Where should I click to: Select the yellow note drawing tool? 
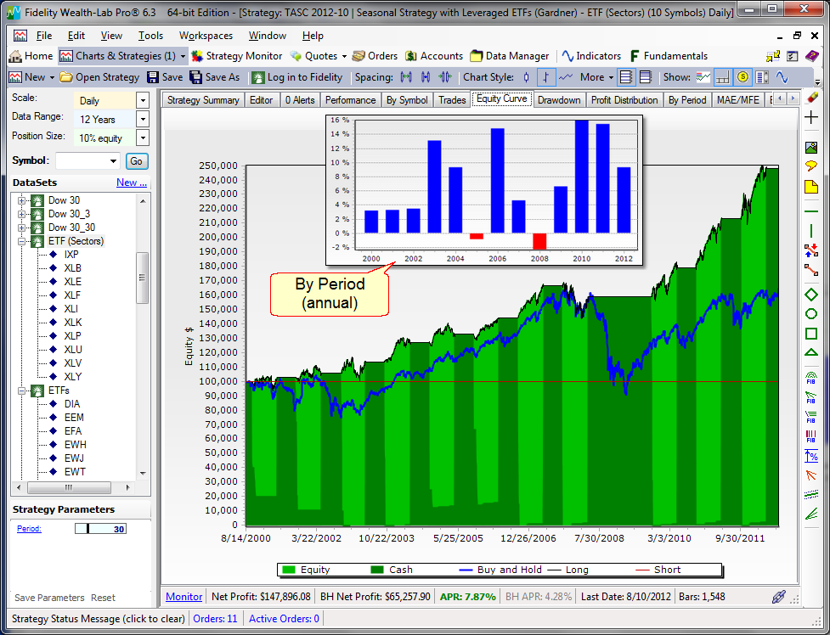click(811, 186)
